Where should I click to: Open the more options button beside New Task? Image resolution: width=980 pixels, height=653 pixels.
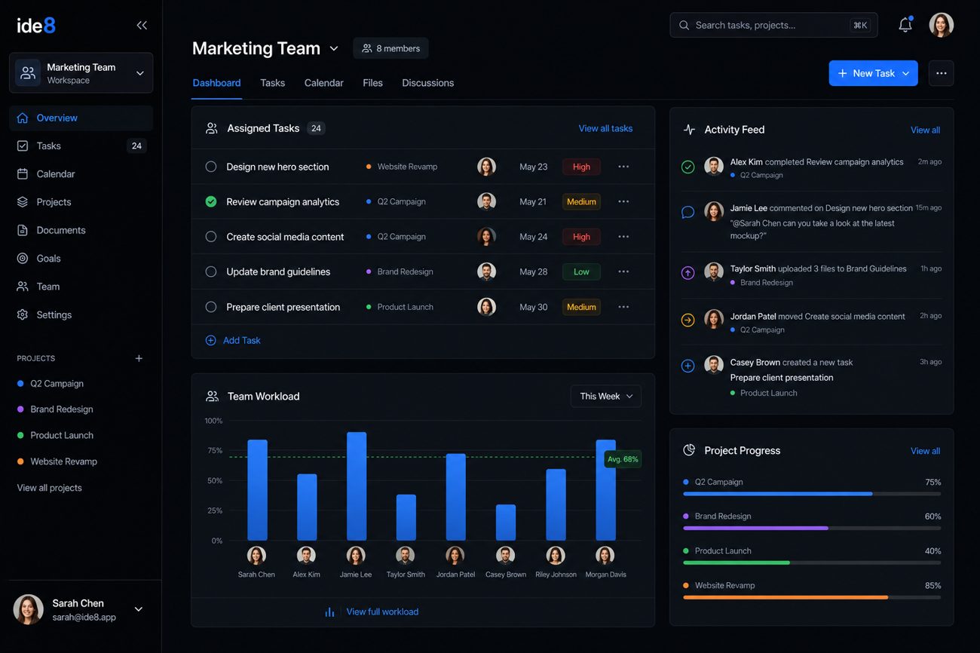(941, 73)
